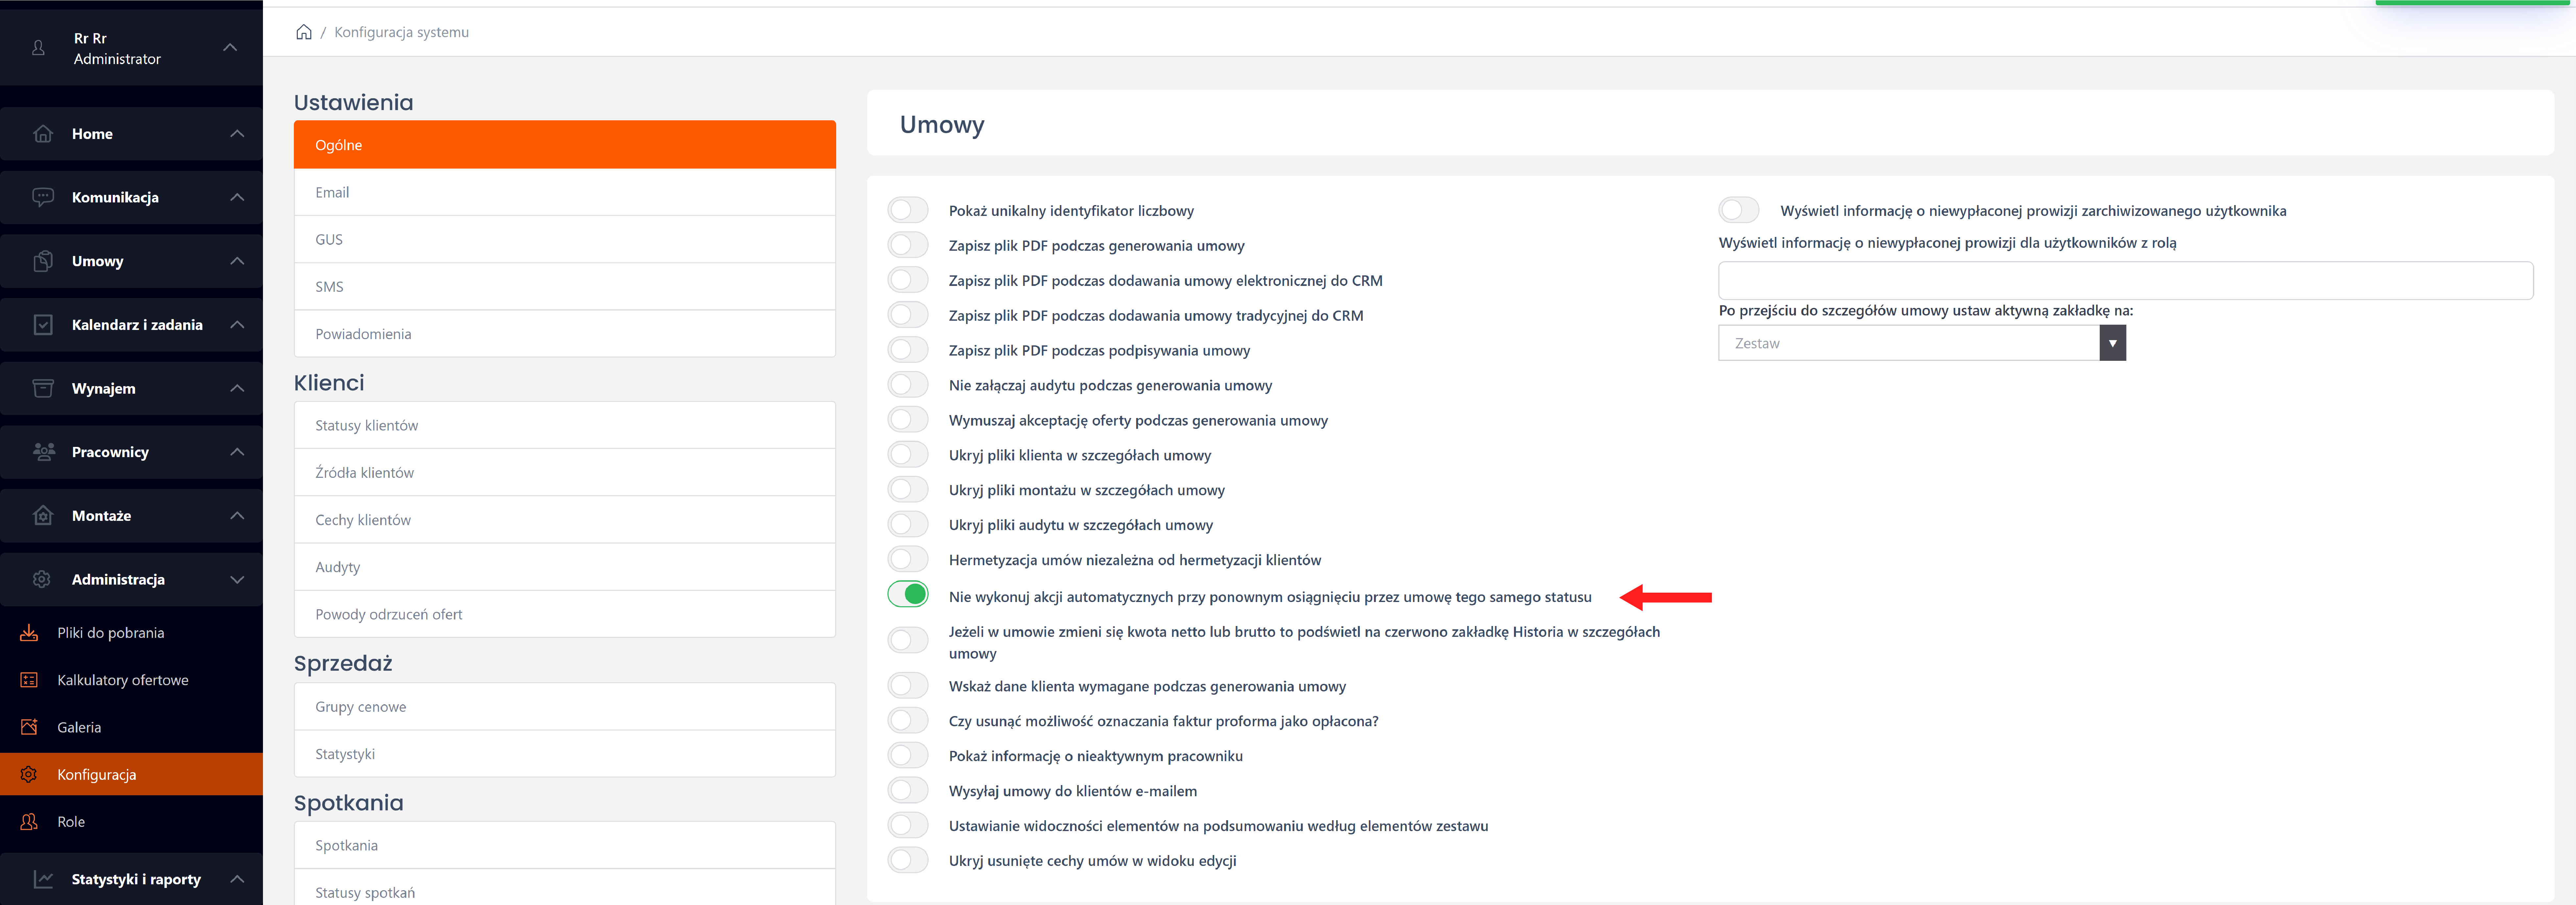Expand the Wynajem sidebar section chevron
This screenshot has height=905, width=2576.
(237, 388)
